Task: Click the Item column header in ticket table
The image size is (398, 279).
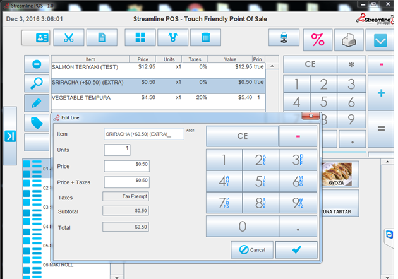Action: [90, 59]
